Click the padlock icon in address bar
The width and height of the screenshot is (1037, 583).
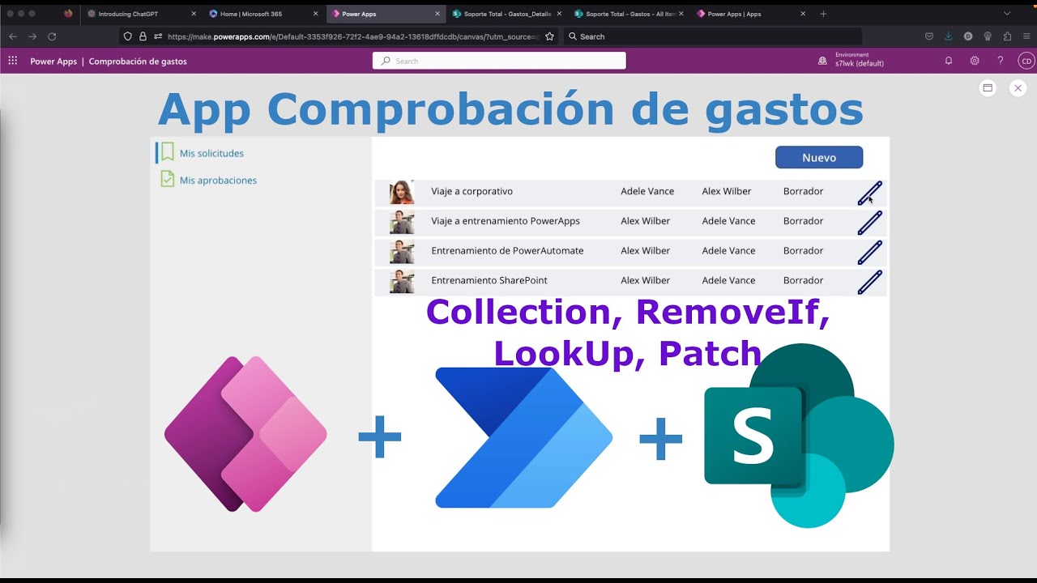click(143, 36)
